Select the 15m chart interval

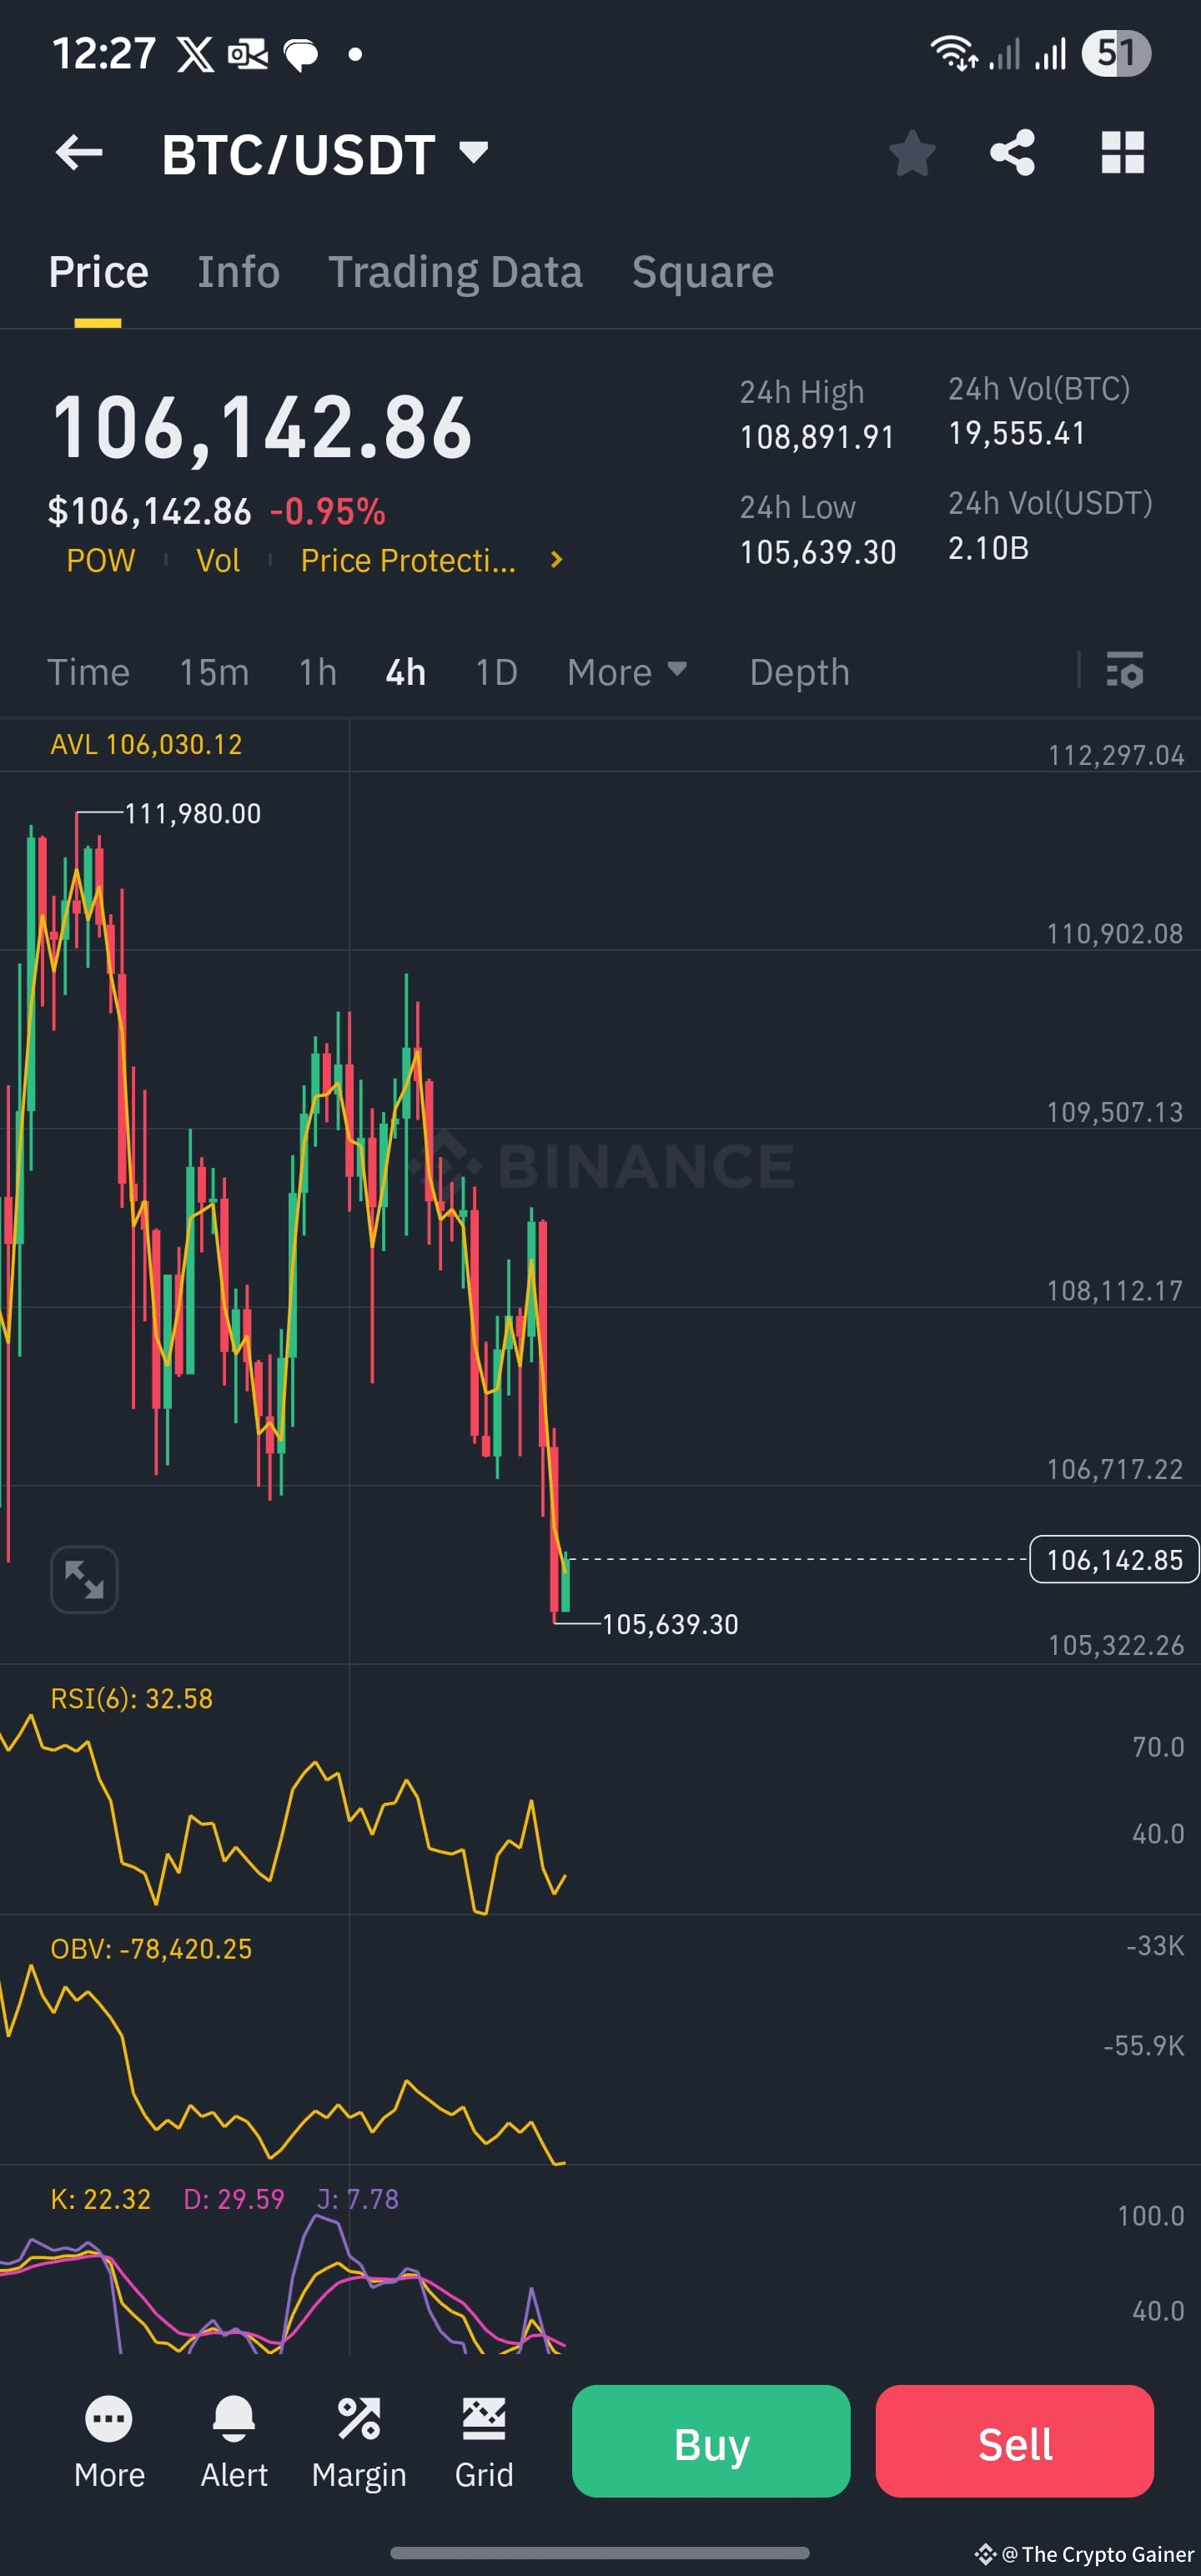point(214,672)
